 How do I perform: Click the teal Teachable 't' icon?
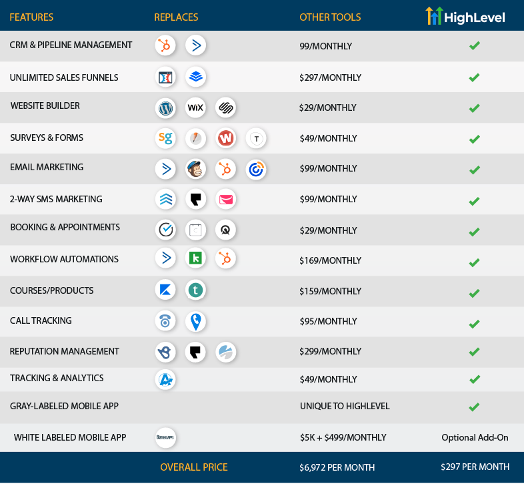coord(195,290)
